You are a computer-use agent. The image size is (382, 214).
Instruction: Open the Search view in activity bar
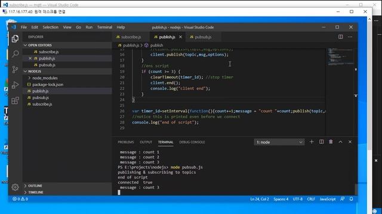(x=15, y=54)
